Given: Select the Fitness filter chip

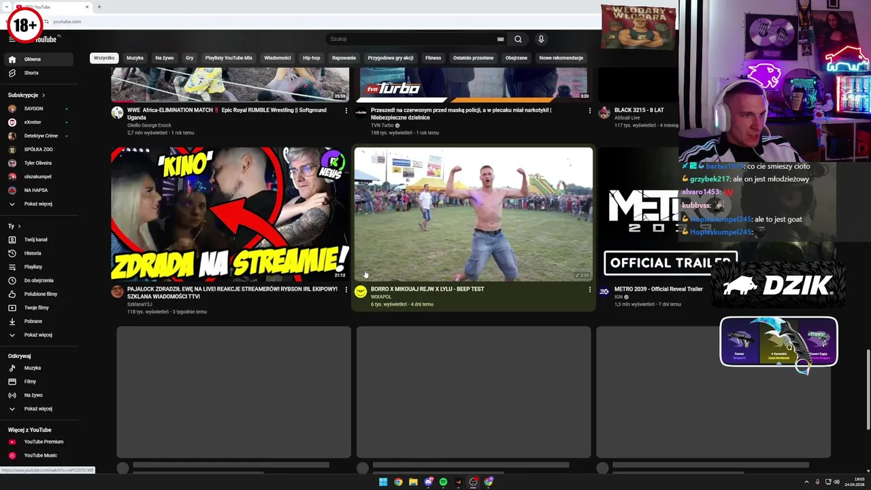Looking at the screenshot, I should (x=433, y=58).
